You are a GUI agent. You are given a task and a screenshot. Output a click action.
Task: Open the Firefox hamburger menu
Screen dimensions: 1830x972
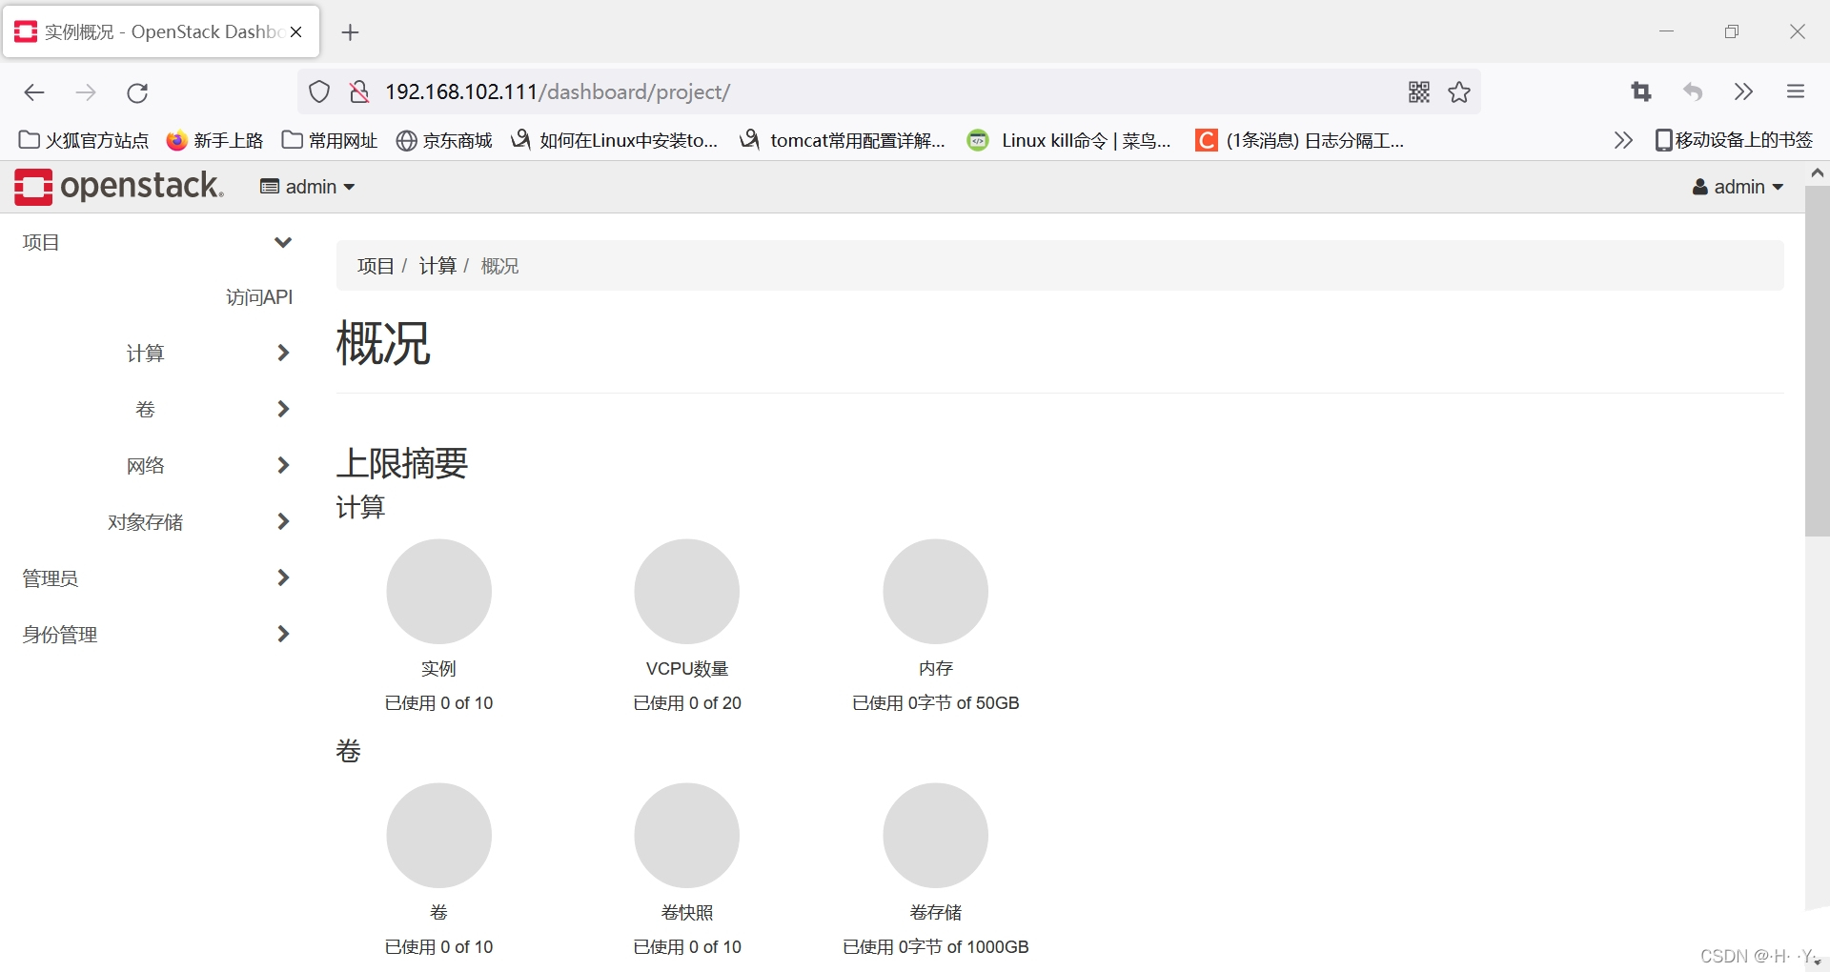1796,91
